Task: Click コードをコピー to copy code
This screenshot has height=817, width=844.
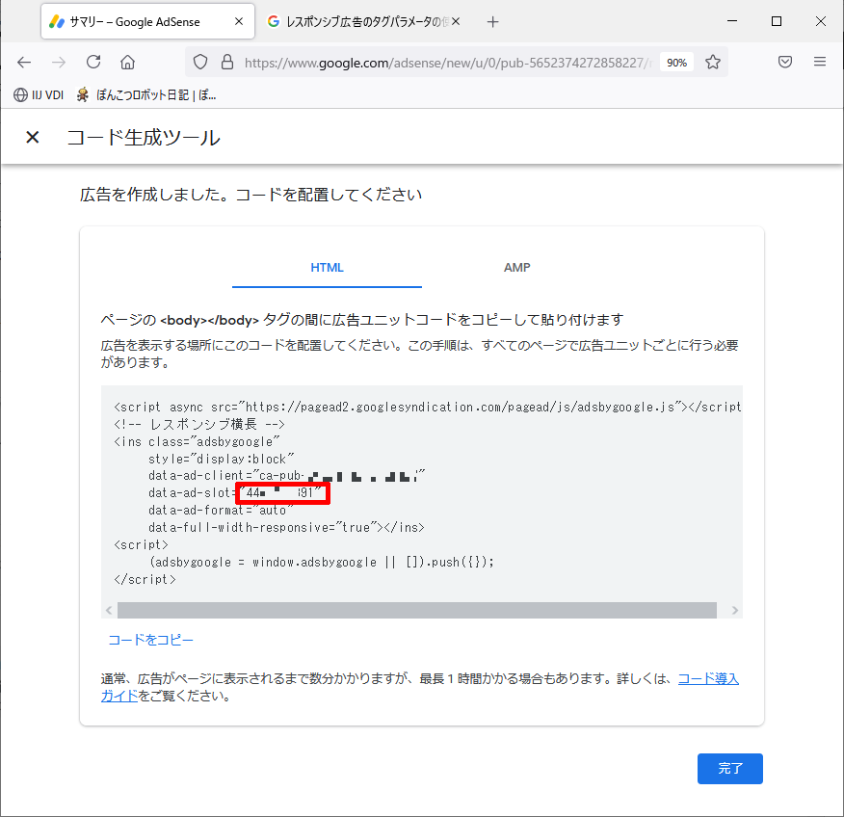Action: click(150, 640)
